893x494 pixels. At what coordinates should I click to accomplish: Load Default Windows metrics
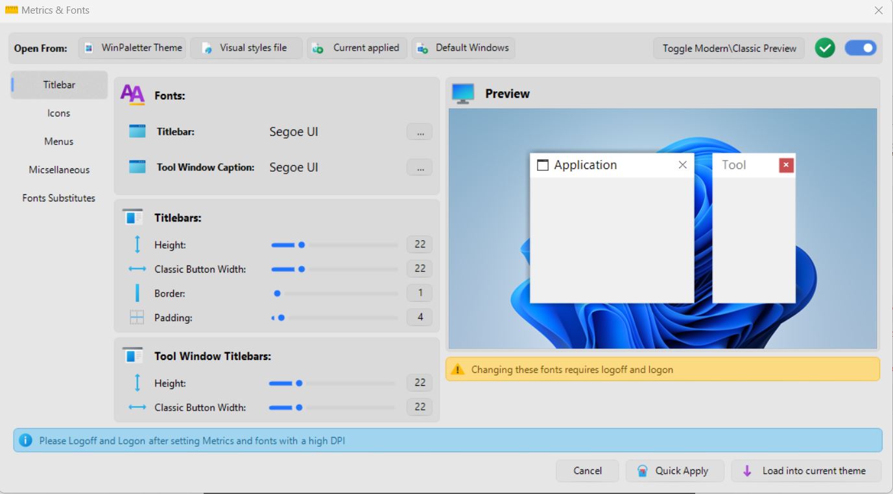tap(464, 48)
